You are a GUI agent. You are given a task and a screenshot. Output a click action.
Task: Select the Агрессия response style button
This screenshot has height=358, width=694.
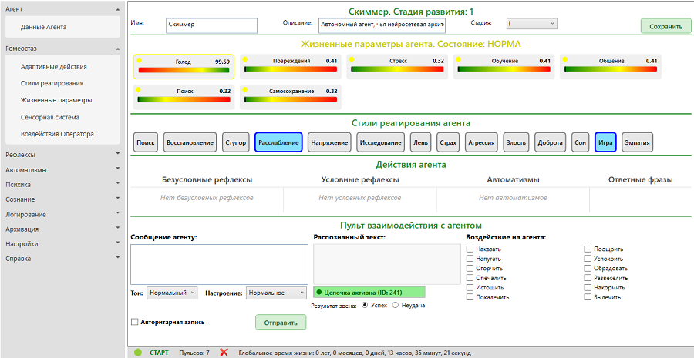(481, 142)
